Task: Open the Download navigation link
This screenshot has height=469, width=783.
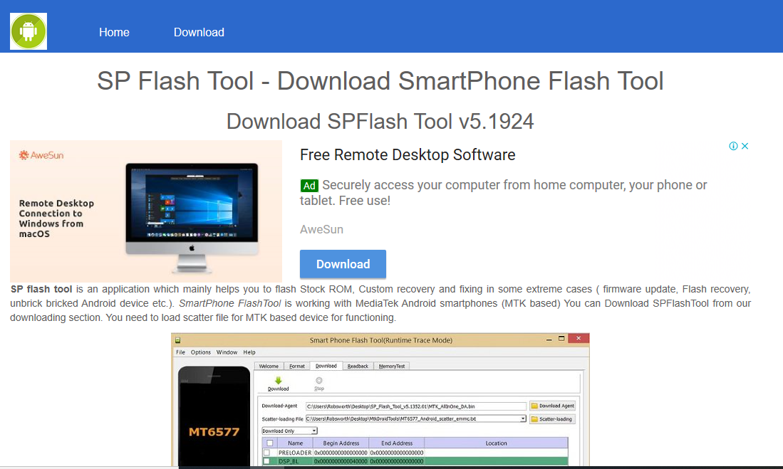Action: [199, 33]
